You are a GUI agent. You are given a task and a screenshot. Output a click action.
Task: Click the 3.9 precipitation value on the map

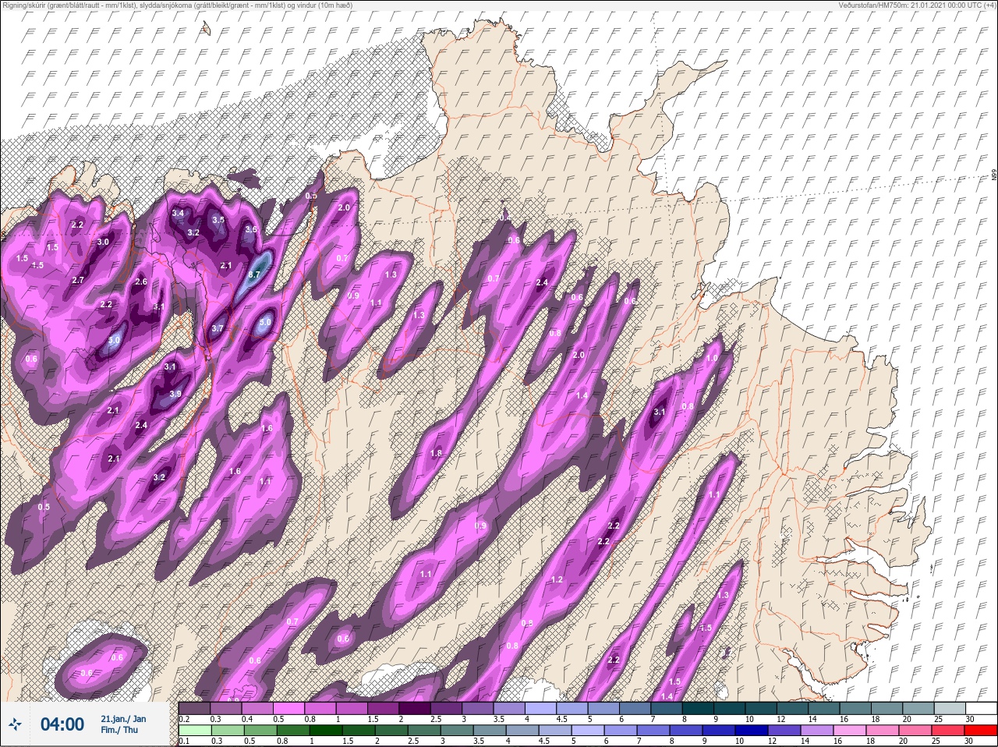pyautogui.click(x=175, y=394)
